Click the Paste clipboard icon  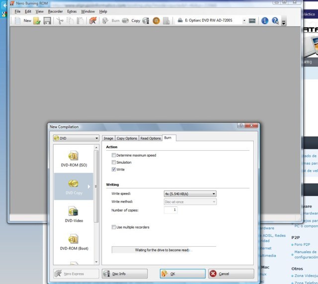pyautogui.click(x=80, y=21)
